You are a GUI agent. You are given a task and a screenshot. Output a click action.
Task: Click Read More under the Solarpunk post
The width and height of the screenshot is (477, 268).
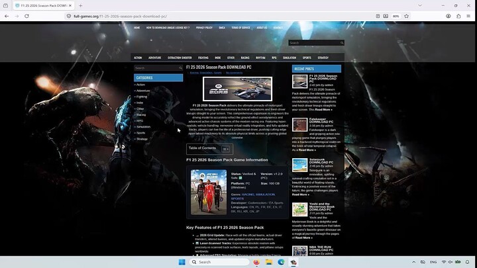click(301, 195)
